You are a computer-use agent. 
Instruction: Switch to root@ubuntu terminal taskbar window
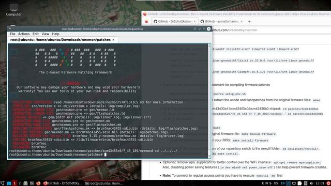pyautogui.click(x=104, y=183)
